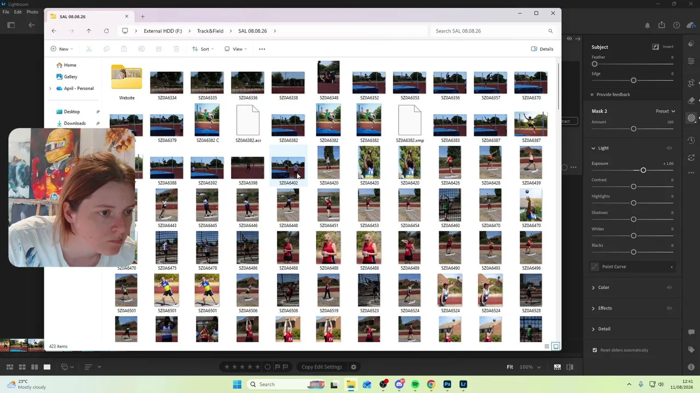Screen dimensions: 700x393
Task: Click the Exposure slider handle
Action: tap(643, 170)
